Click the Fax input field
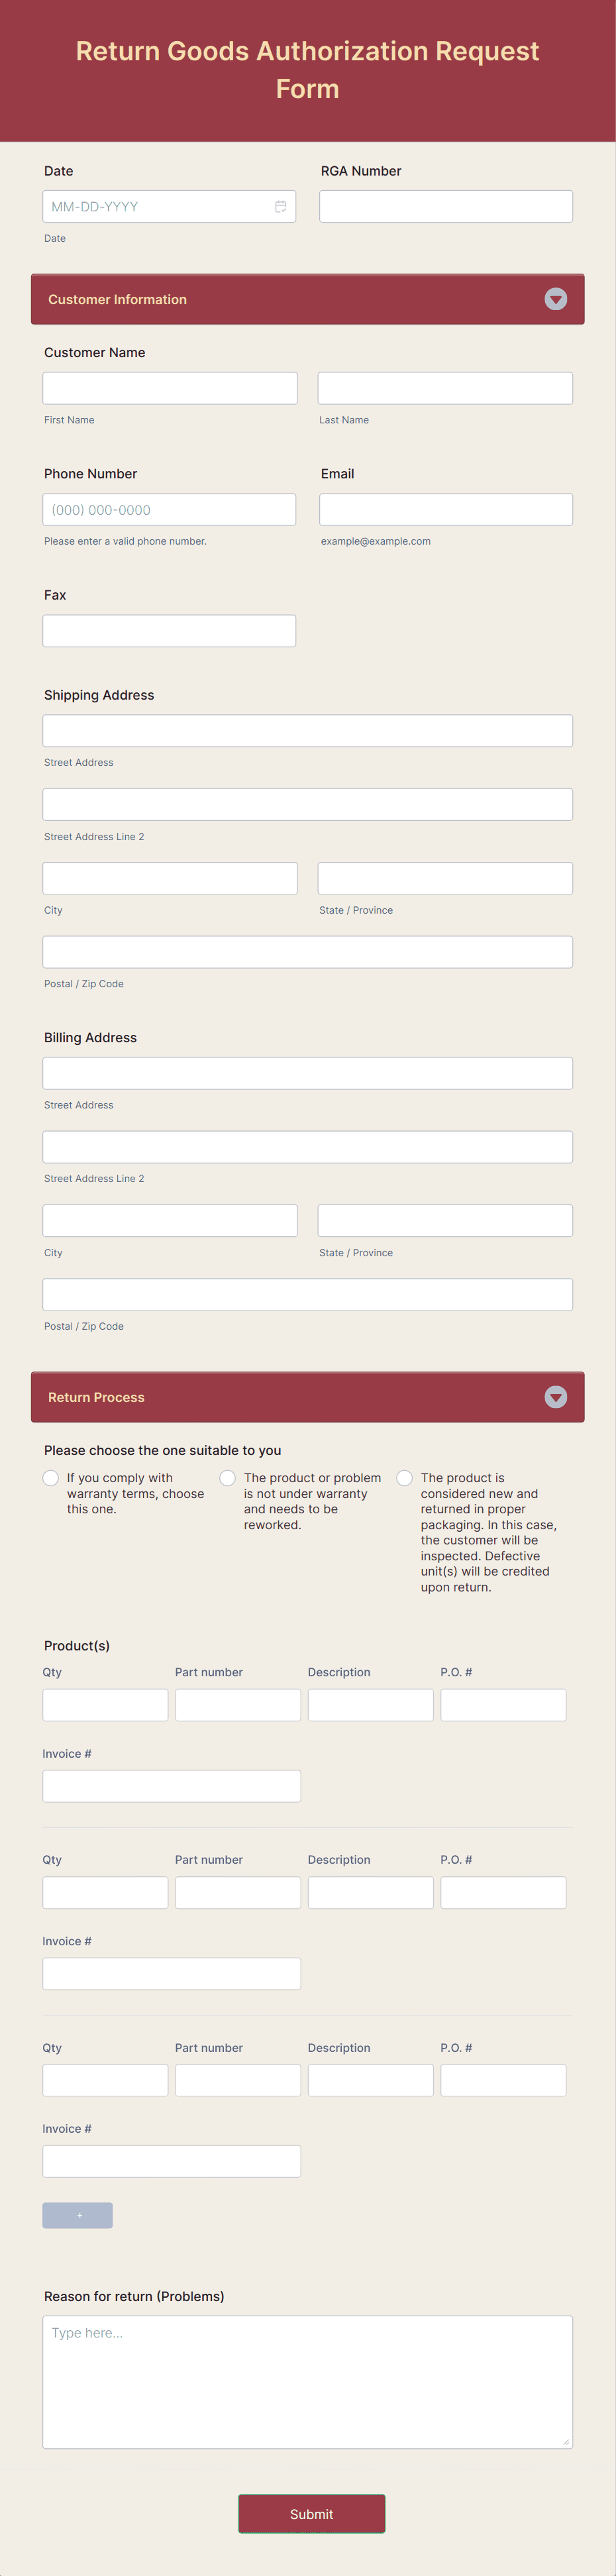Viewport: 616px width, 2576px height. 170,630
